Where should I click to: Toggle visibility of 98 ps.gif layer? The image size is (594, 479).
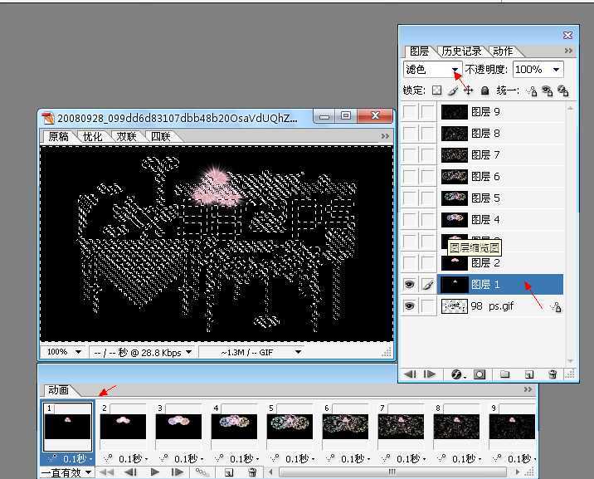point(409,305)
